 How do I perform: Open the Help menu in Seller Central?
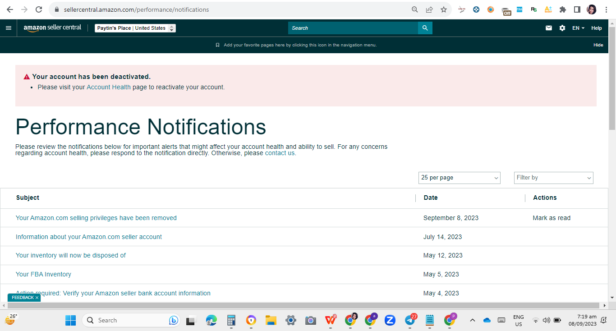click(x=597, y=28)
